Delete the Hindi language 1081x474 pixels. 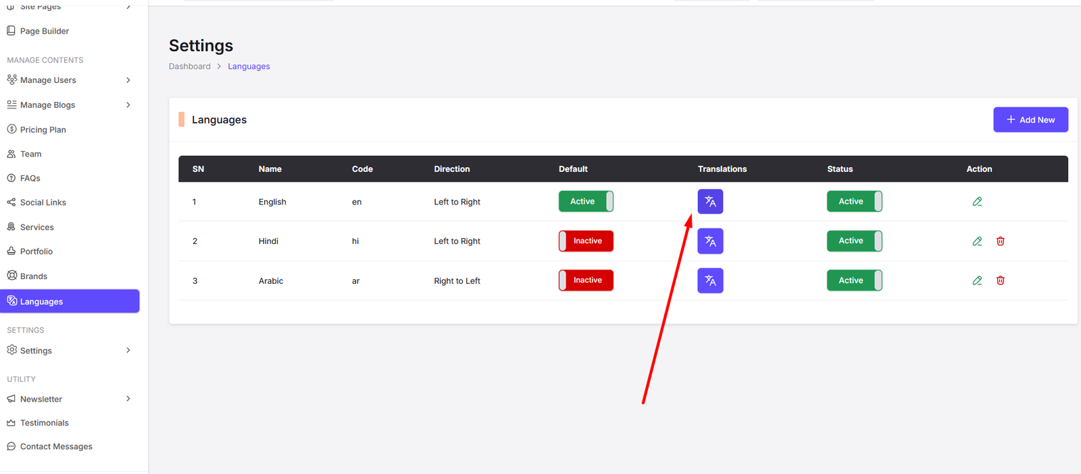(1001, 241)
